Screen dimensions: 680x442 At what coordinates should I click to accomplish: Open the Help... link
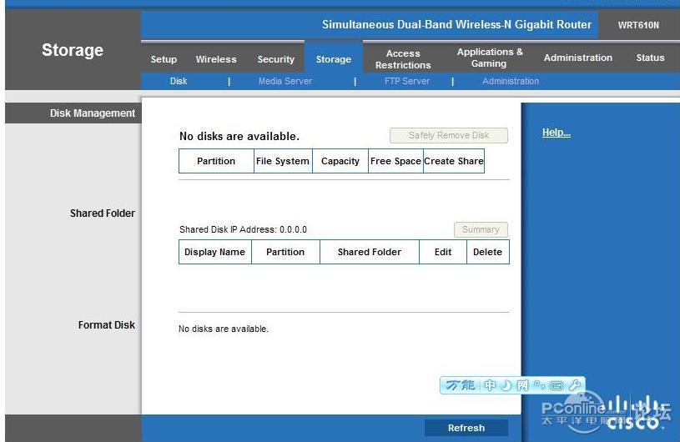[x=557, y=133]
